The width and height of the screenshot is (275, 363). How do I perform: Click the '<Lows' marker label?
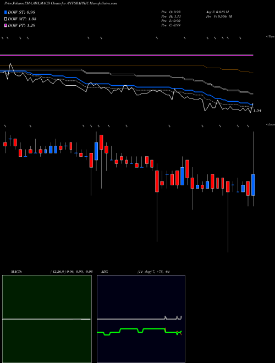click(x=271, y=124)
